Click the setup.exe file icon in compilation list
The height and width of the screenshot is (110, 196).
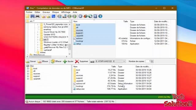[74, 89]
